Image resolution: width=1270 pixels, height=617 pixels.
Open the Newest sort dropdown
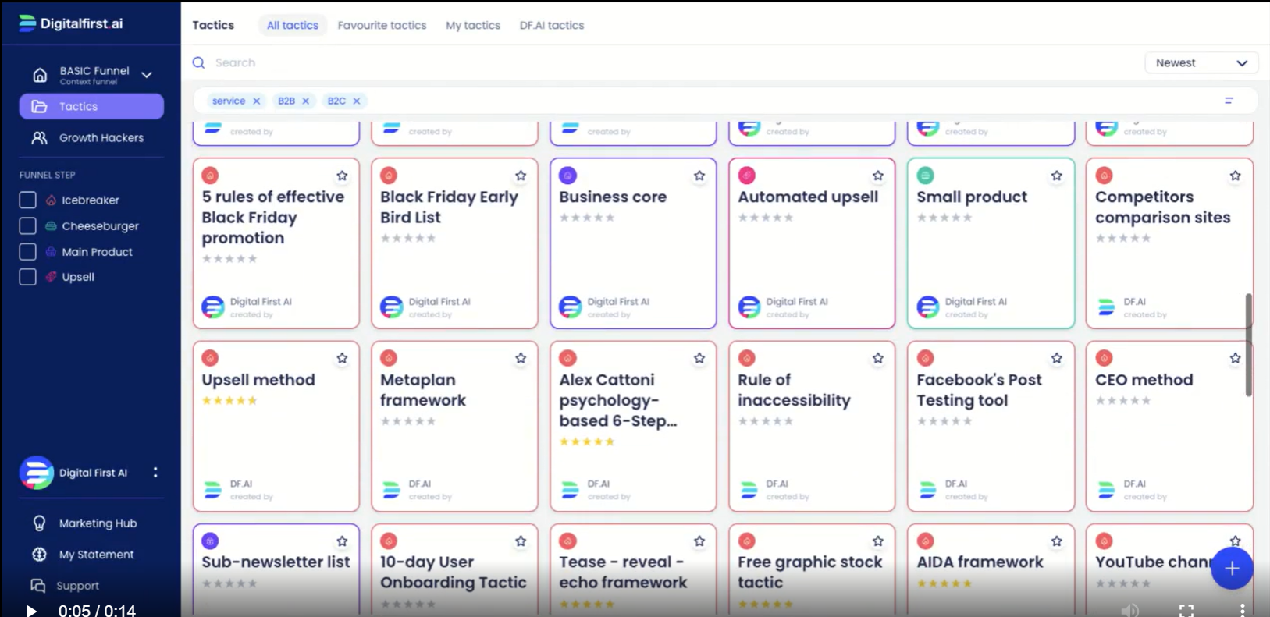(x=1201, y=62)
